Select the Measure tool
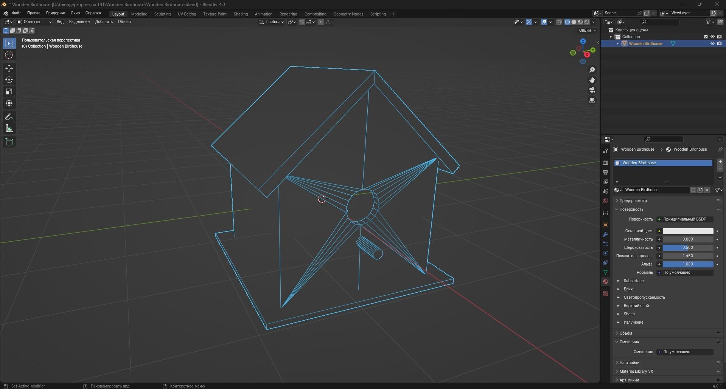 point(9,129)
